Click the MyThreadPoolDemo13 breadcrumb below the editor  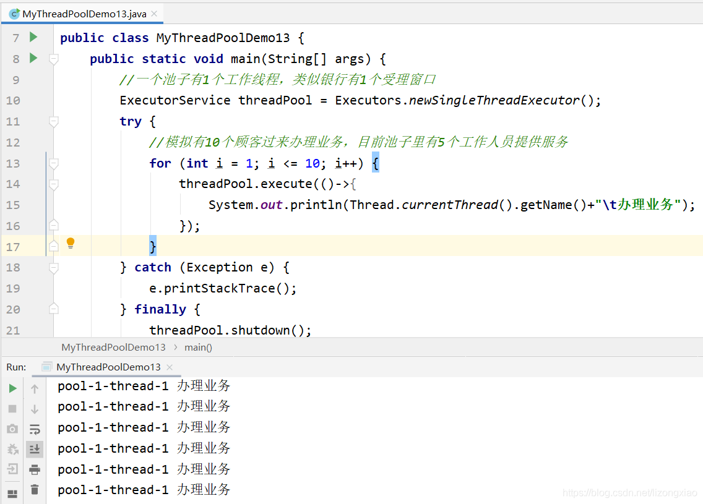[113, 348]
